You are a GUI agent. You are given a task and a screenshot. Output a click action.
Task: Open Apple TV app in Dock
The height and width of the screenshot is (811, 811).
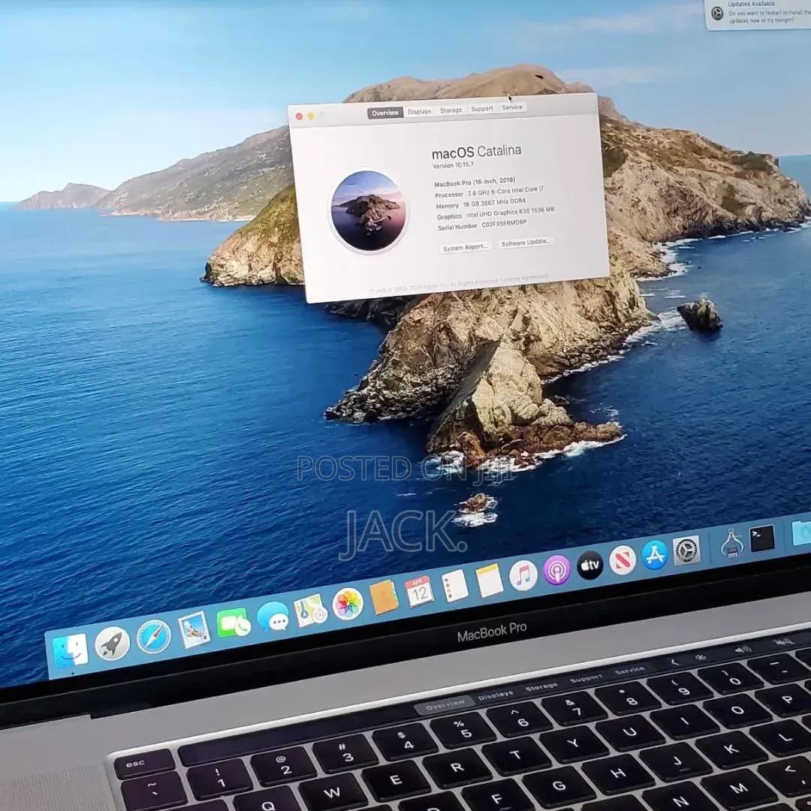pyautogui.click(x=589, y=565)
